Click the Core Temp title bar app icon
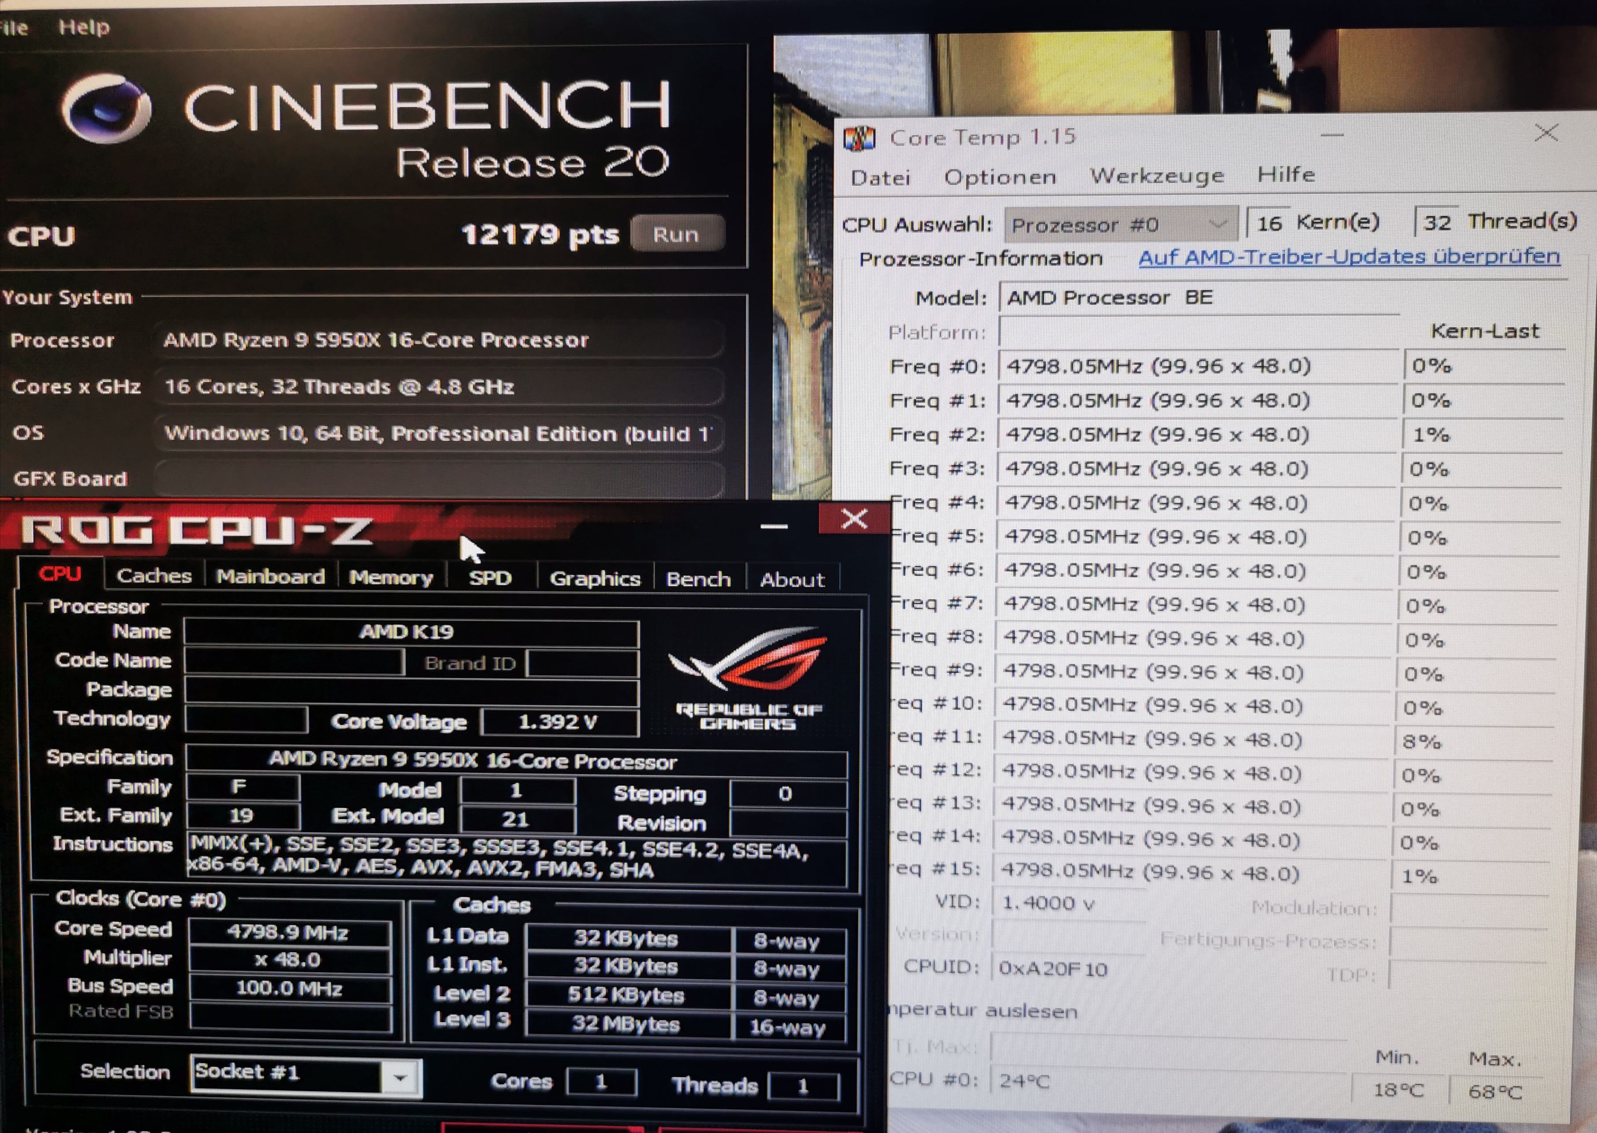The height and width of the screenshot is (1133, 1597). [x=859, y=138]
